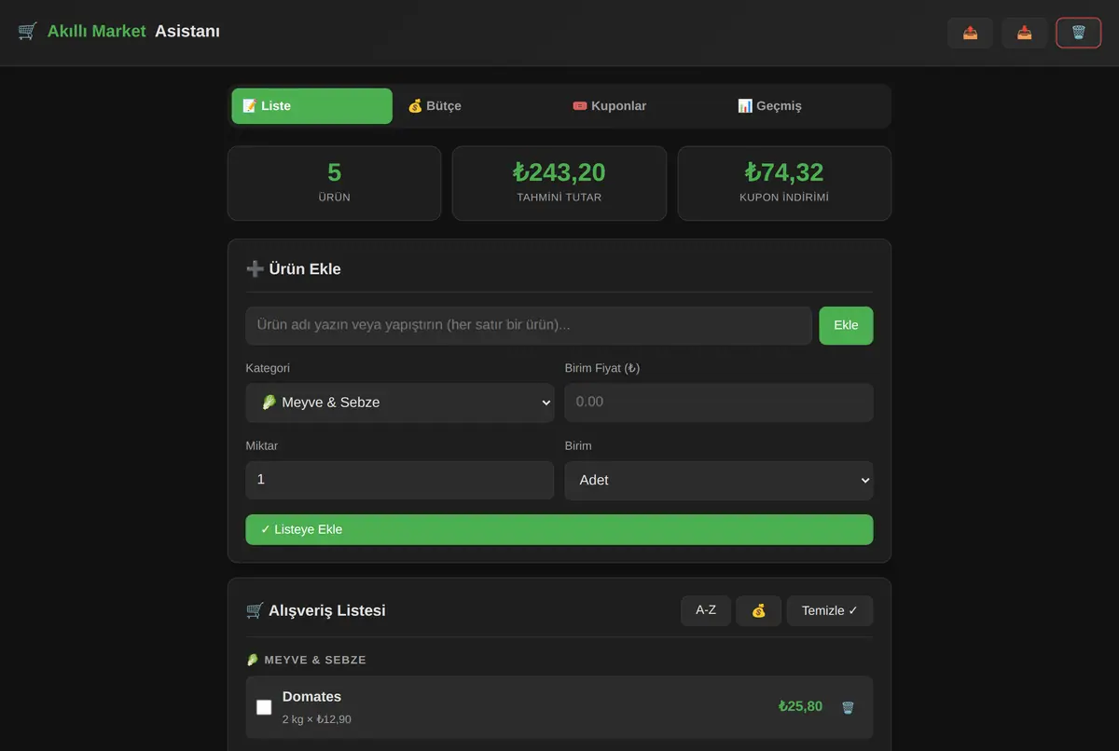Go to the Kuponlar tab
This screenshot has width=1119, height=751.
click(642, 106)
